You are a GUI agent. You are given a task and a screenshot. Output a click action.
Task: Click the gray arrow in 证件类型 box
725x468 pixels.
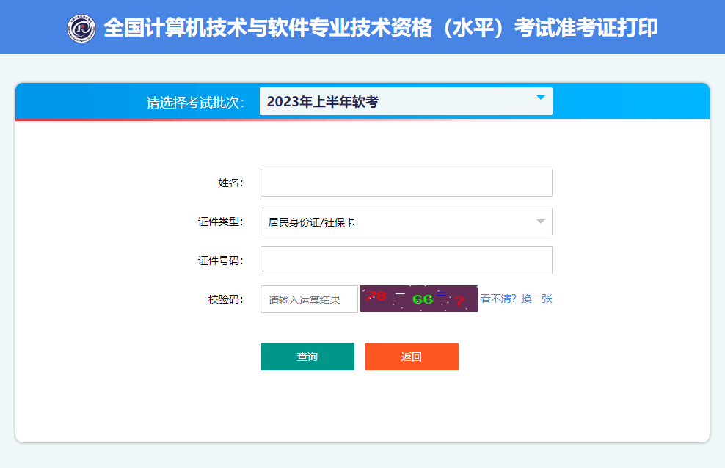[541, 222]
